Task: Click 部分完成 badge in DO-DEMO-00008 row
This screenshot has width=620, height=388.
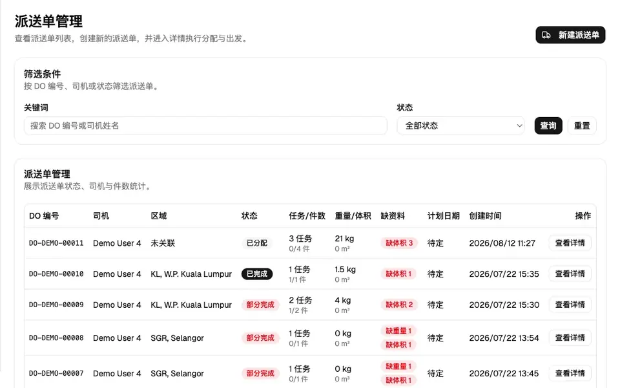Action: (x=260, y=338)
